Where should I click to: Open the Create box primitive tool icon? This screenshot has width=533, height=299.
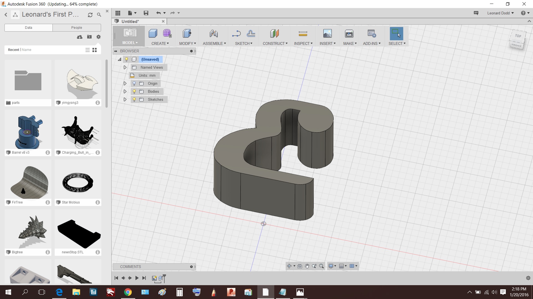153,33
